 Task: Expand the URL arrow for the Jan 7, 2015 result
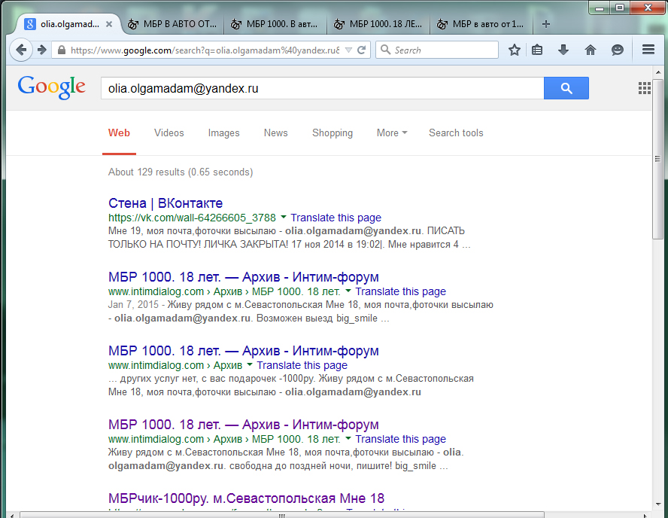pos(348,291)
